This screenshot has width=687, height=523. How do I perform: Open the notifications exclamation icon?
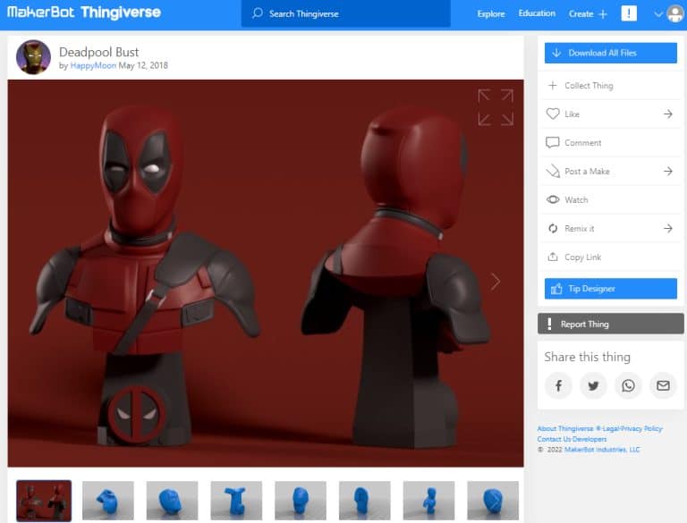coord(629,13)
